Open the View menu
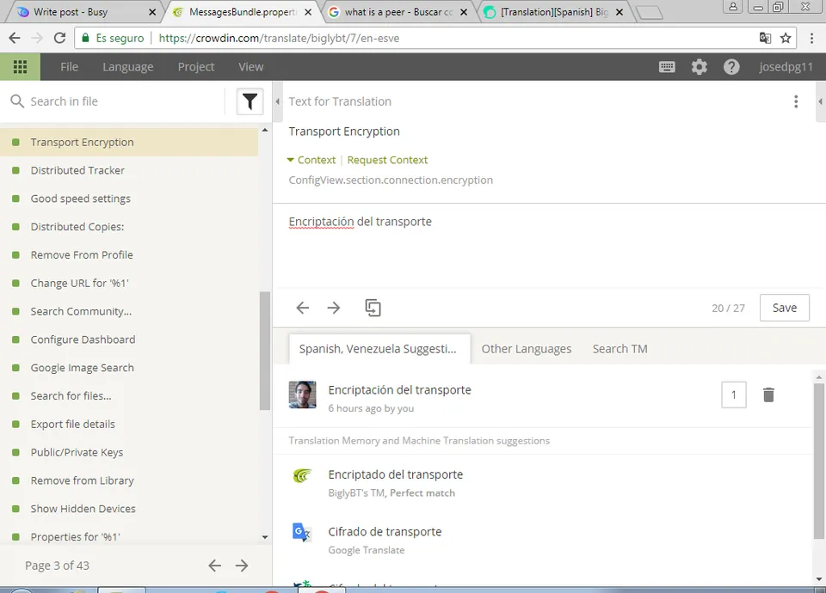This screenshot has height=593, width=826. pyautogui.click(x=250, y=67)
